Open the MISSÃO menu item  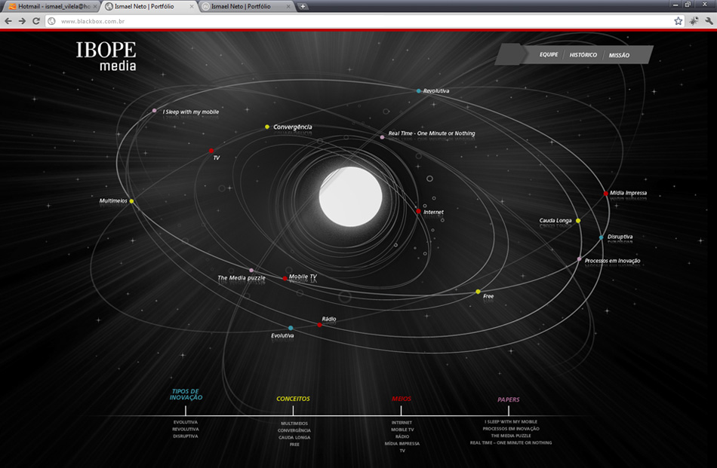[619, 55]
